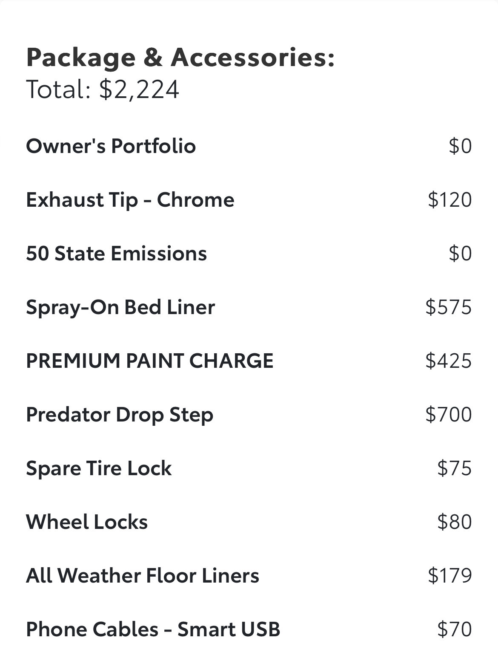Click the $75 spare tire lock price
This screenshot has width=498, height=661.
tap(455, 468)
